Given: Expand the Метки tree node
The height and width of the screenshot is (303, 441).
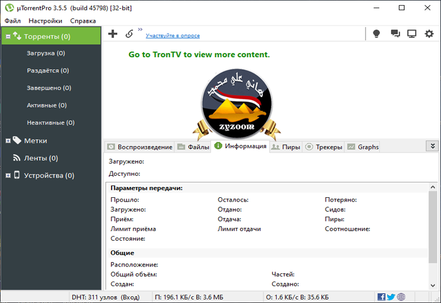Looking at the screenshot, I should click(x=8, y=140).
